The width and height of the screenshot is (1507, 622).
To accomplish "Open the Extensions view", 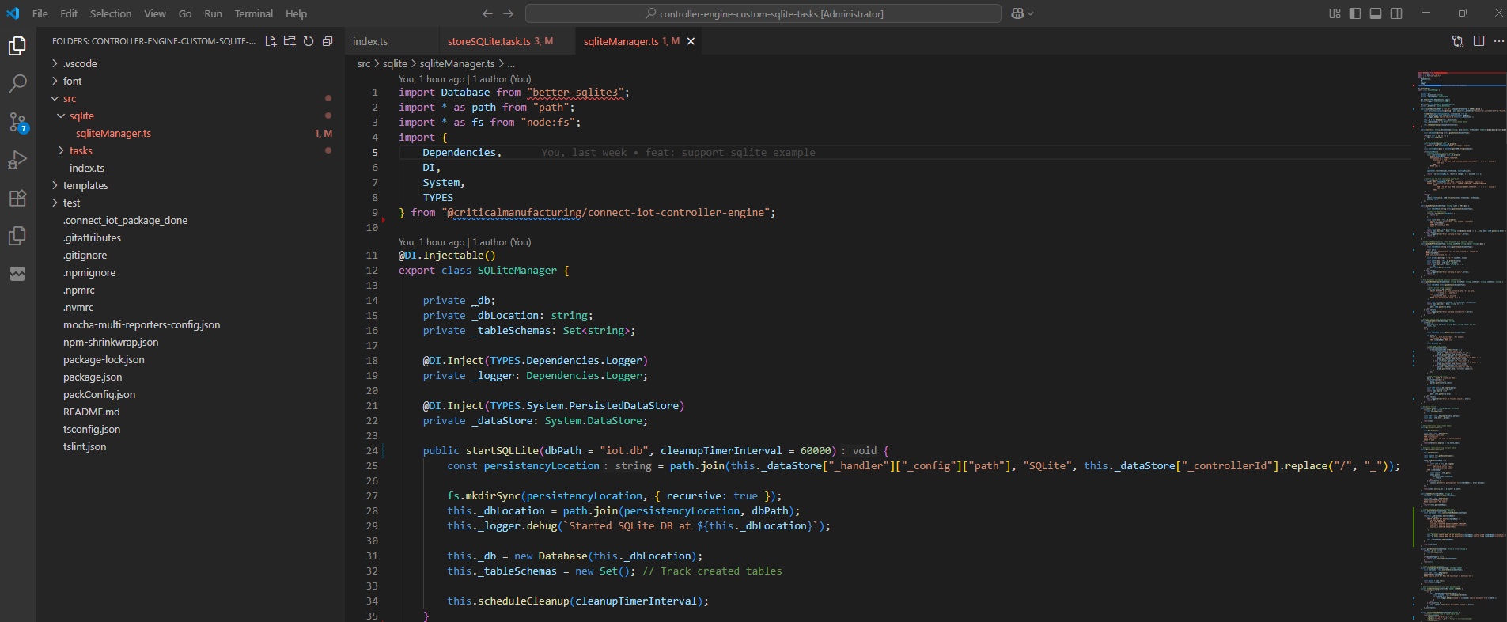I will click(17, 198).
